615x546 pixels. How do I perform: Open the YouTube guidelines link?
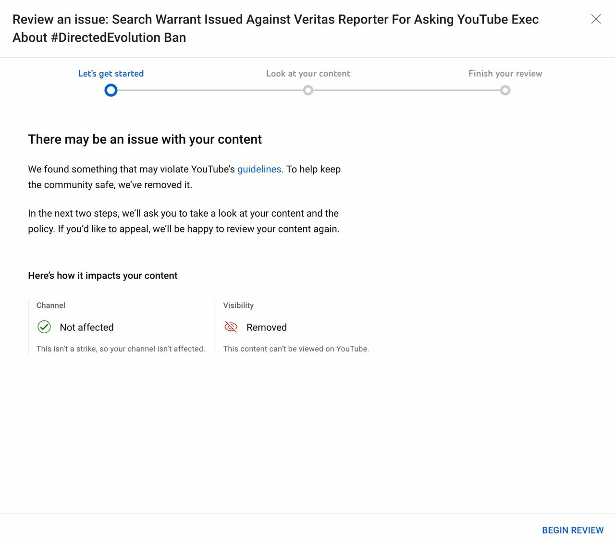[x=259, y=169]
